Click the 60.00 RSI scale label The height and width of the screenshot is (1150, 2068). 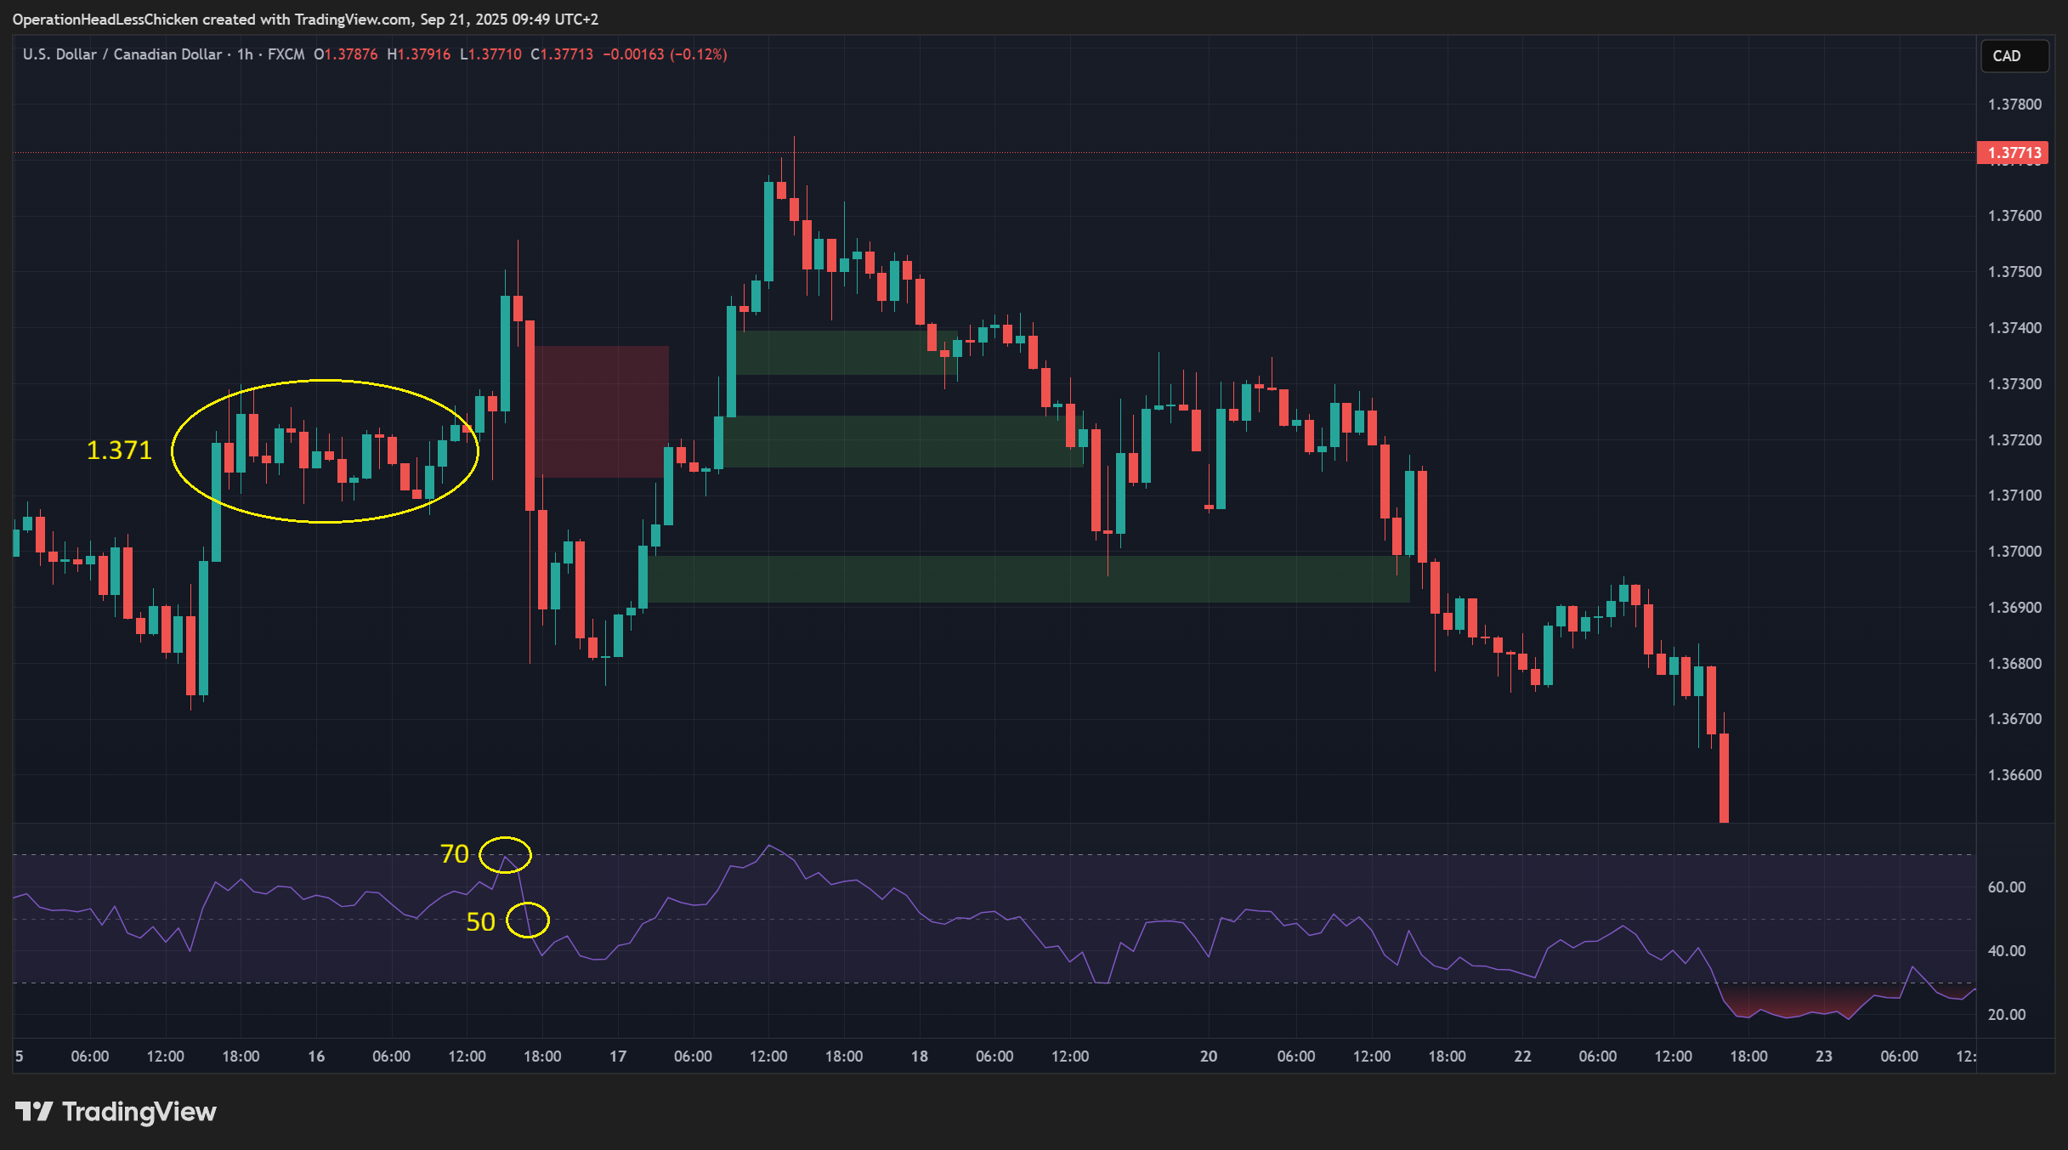(x=2006, y=887)
